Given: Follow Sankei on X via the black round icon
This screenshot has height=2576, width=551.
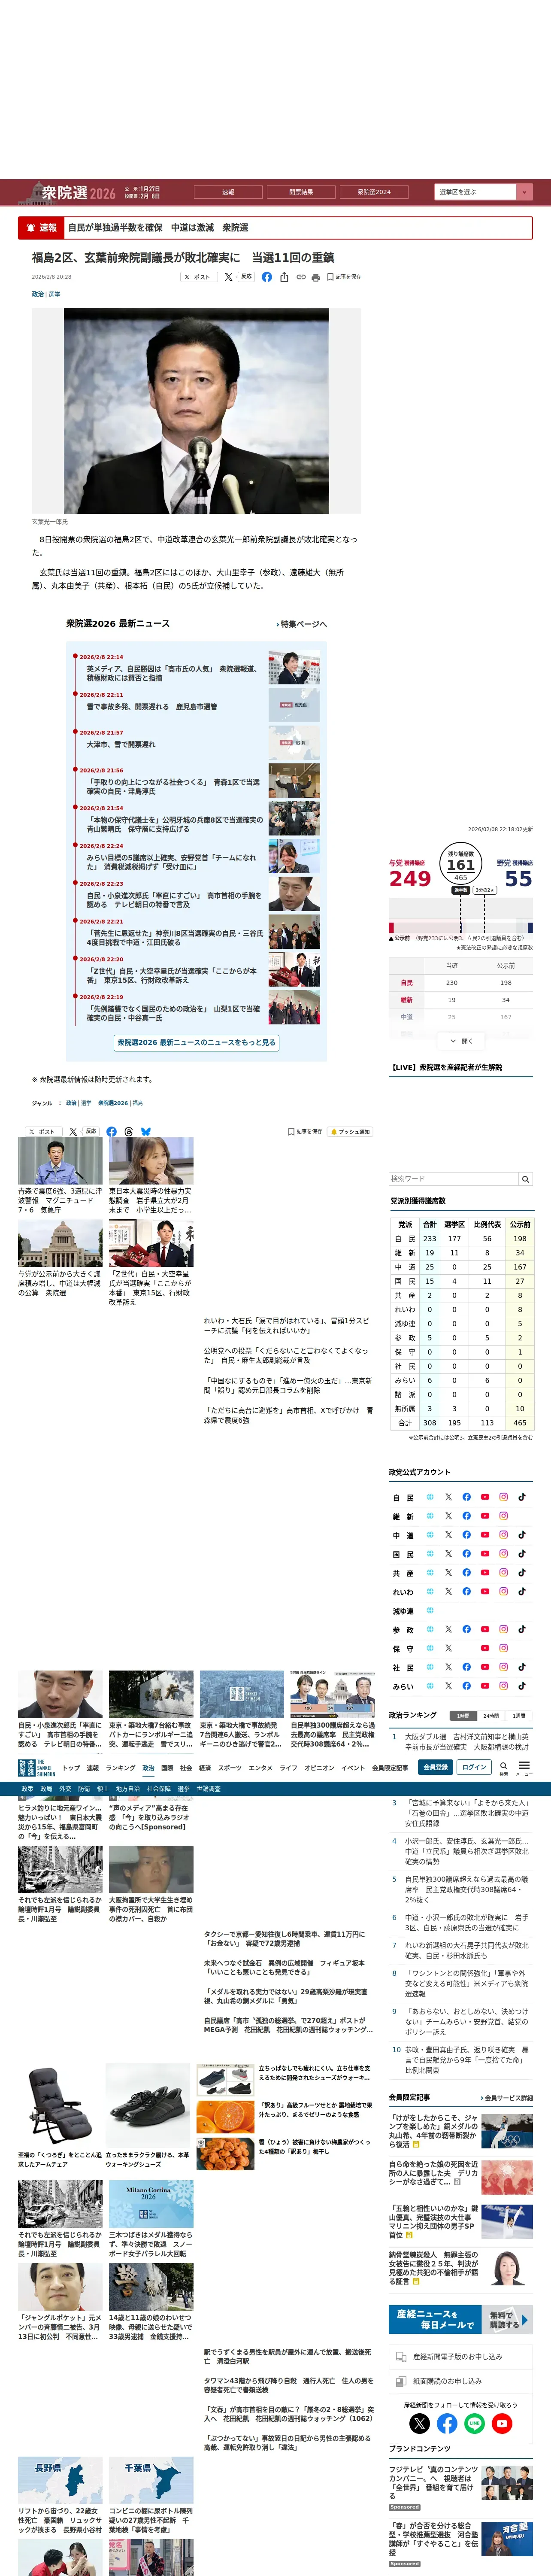Looking at the screenshot, I should (x=420, y=2423).
